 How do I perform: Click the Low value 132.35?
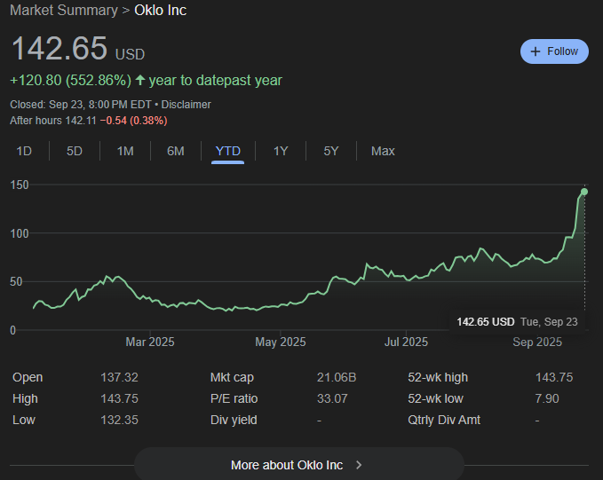click(119, 420)
